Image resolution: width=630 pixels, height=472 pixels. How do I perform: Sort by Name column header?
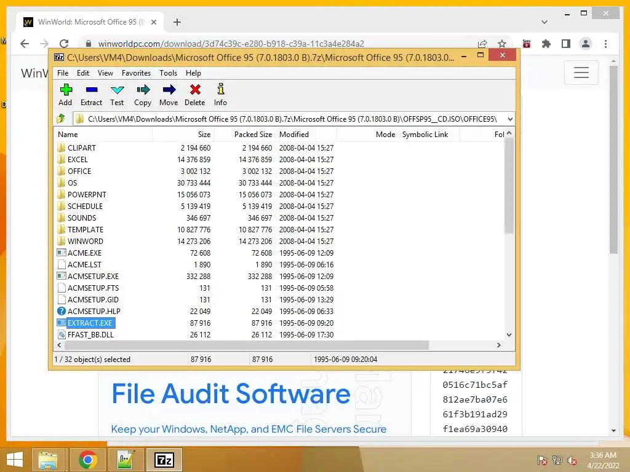click(103, 135)
